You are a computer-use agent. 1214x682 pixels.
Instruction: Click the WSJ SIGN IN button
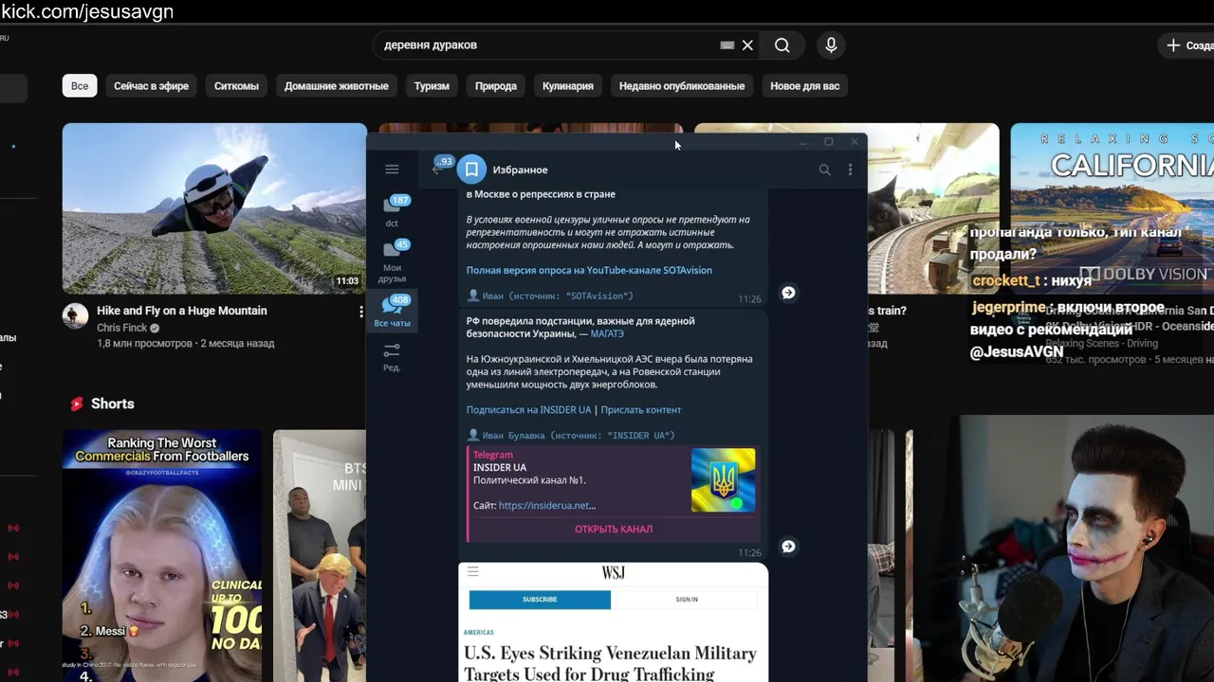pyautogui.click(x=687, y=600)
